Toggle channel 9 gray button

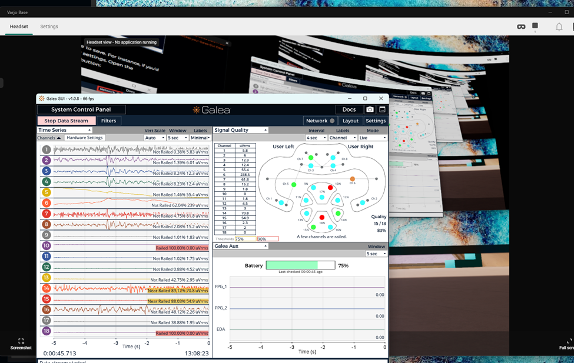click(46, 235)
